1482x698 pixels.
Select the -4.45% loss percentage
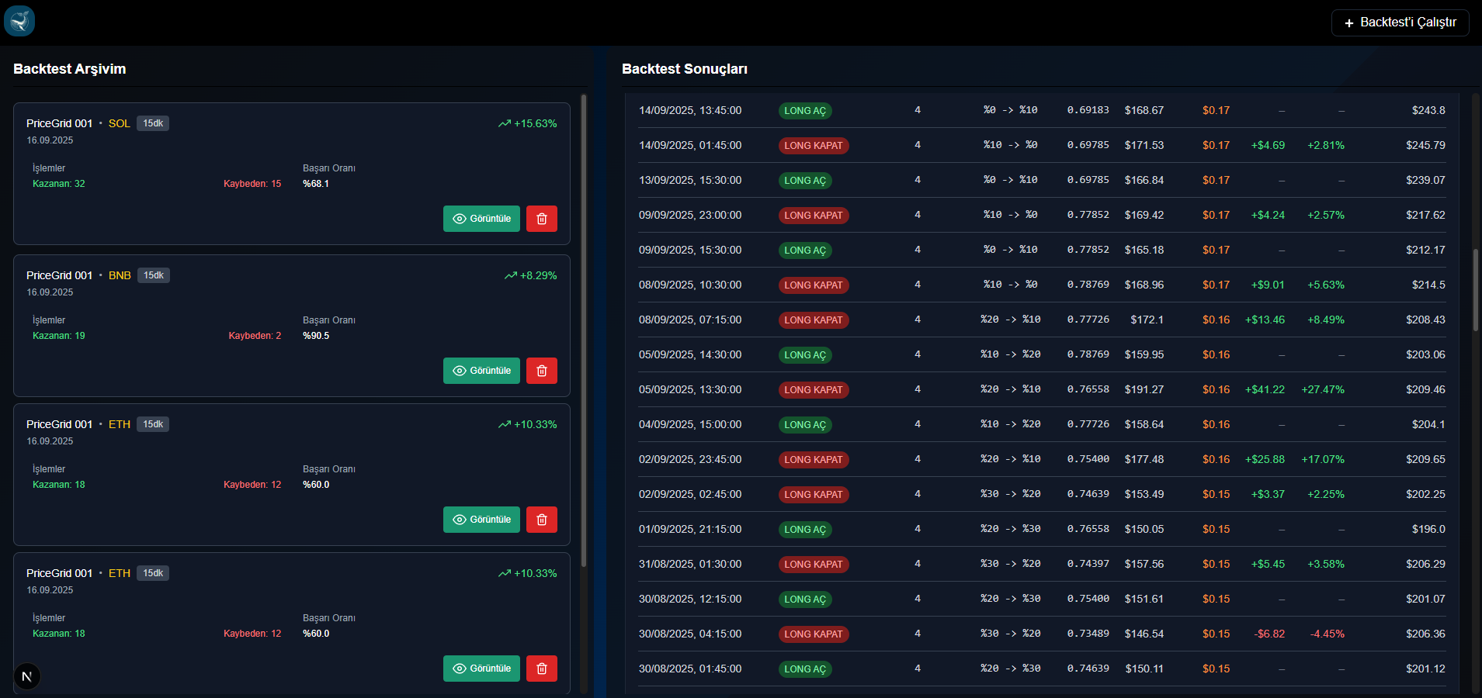click(1328, 634)
